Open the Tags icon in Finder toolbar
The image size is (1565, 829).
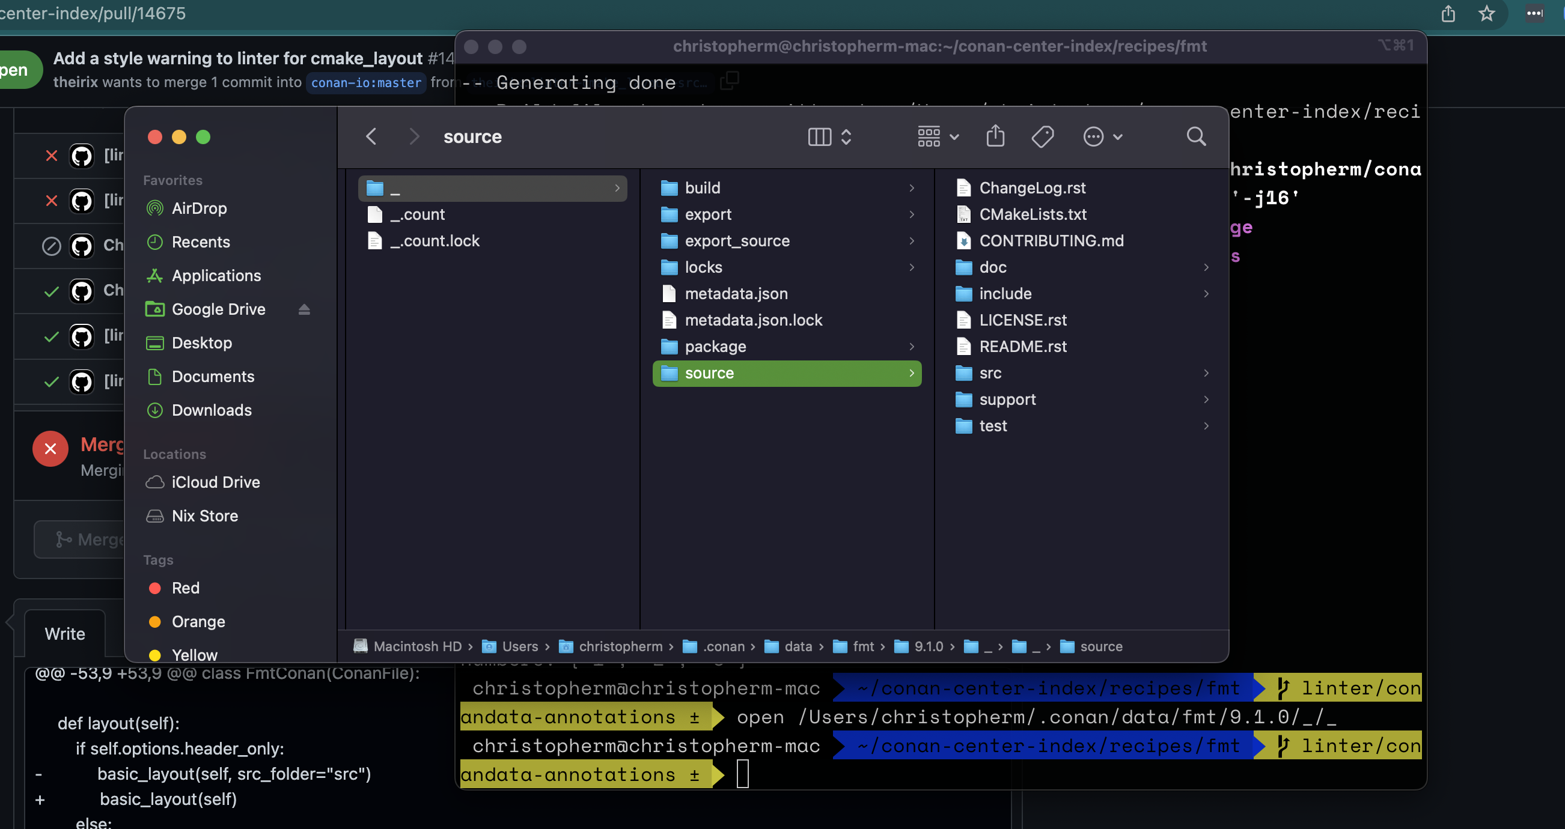(1043, 136)
